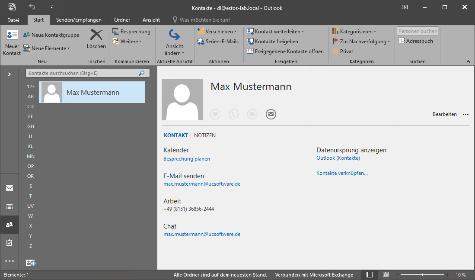Switch to reading view in status bar
475x280 pixels.
[x=386, y=275]
